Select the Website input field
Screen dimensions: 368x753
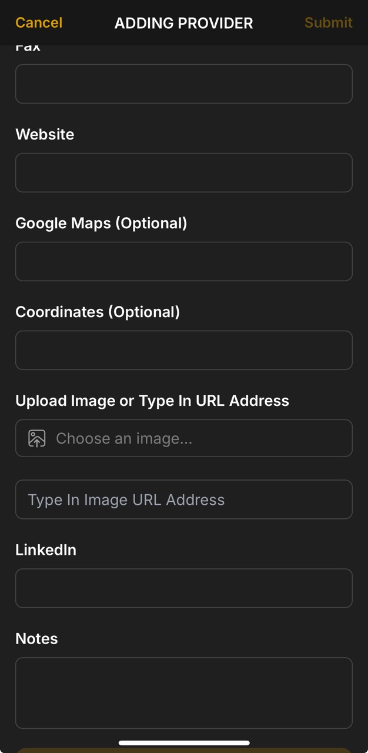184,172
